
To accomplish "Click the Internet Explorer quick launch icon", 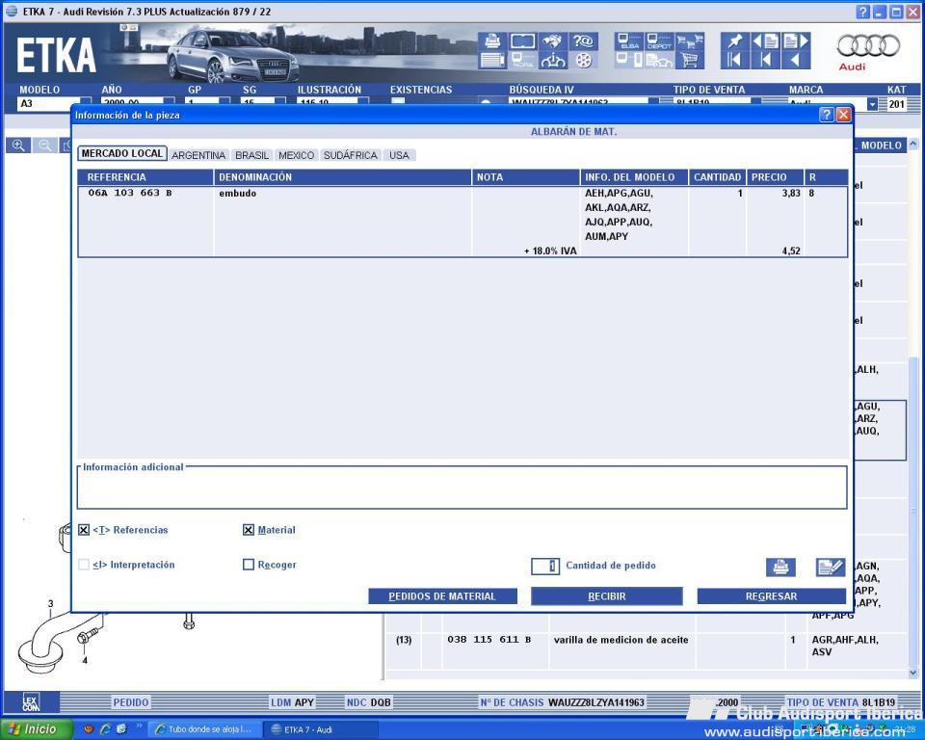I will click(106, 729).
